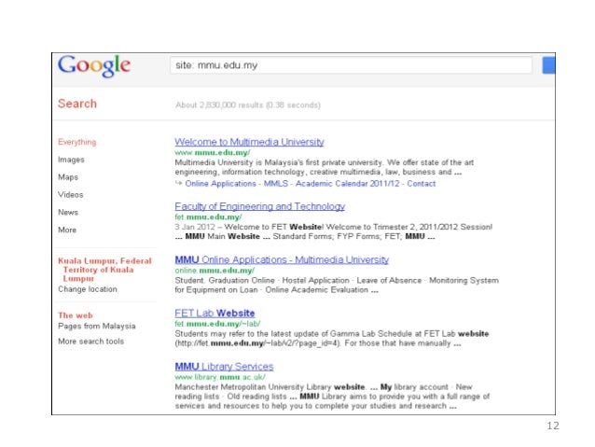
Task: Open Academic Calendar 2011/12 sitelink
Action: pos(348,184)
